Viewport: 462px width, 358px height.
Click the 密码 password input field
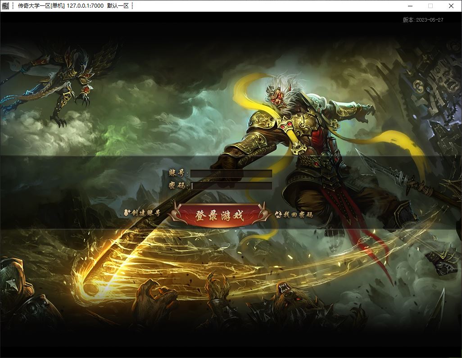pos(231,186)
